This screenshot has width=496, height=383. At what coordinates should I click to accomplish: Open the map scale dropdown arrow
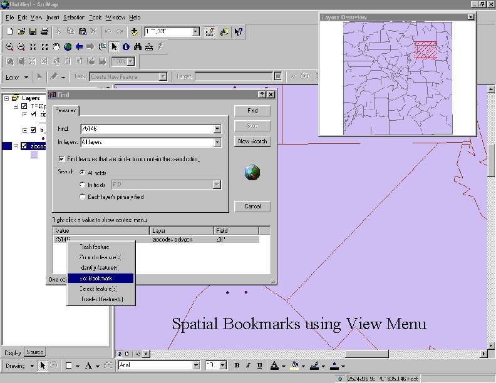click(196, 31)
